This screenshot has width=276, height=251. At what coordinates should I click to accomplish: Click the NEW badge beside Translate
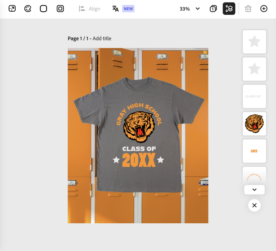pyautogui.click(x=128, y=9)
